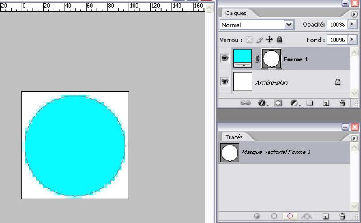This screenshot has width=361, height=223.
Task: Open the layer style (fx) button
Action: [262, 103]
